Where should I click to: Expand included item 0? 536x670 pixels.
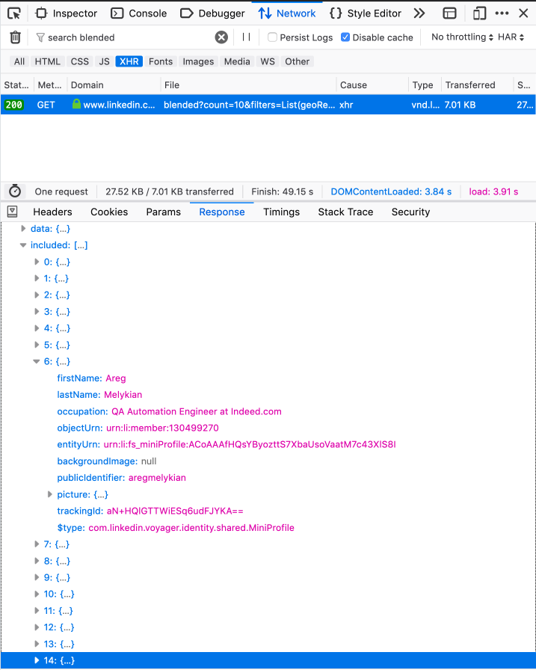pos(37,262)
